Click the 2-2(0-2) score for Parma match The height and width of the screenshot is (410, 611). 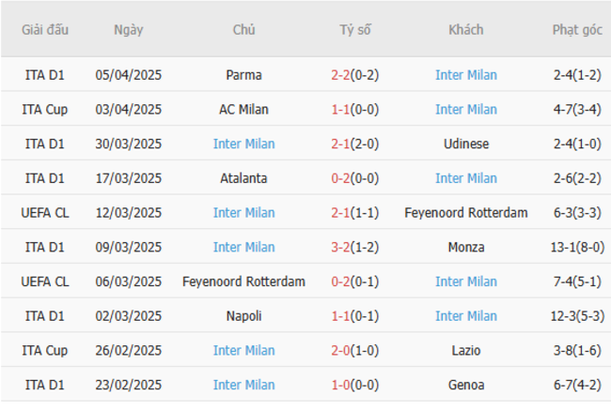point(354,75)
